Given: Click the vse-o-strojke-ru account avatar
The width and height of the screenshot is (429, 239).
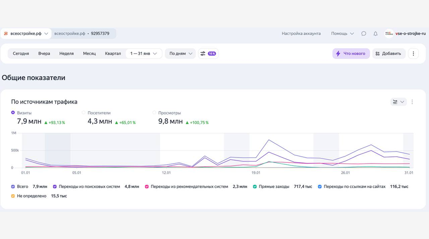Looking at the screenshot, I should [x=389, y=34].
